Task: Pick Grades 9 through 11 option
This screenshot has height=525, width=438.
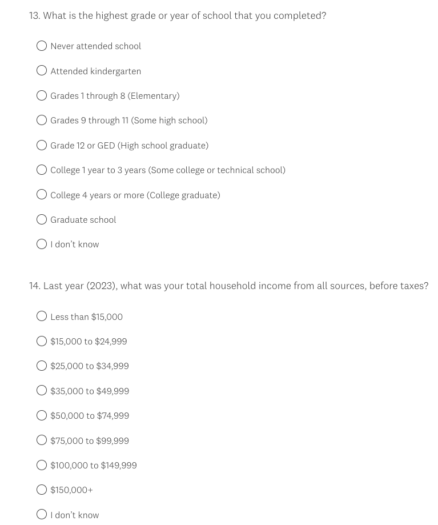Action: click(x=42, y=120)
